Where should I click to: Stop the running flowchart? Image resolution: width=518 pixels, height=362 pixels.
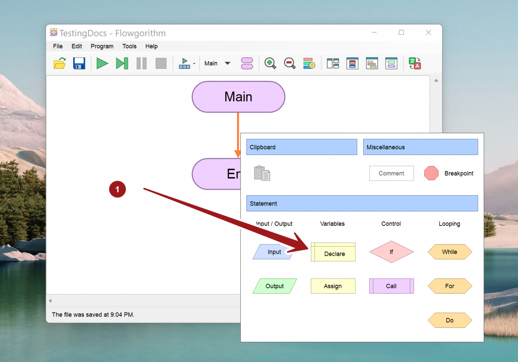tap(161, 63)
